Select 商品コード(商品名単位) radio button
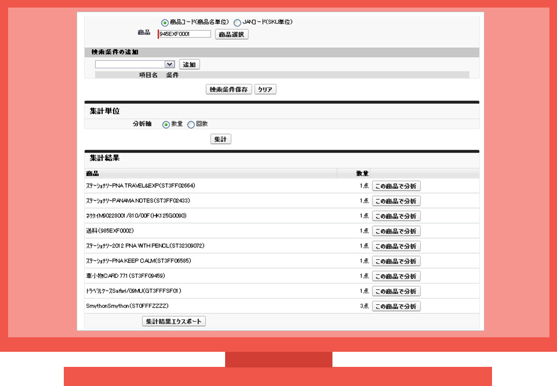 point(165,22)
